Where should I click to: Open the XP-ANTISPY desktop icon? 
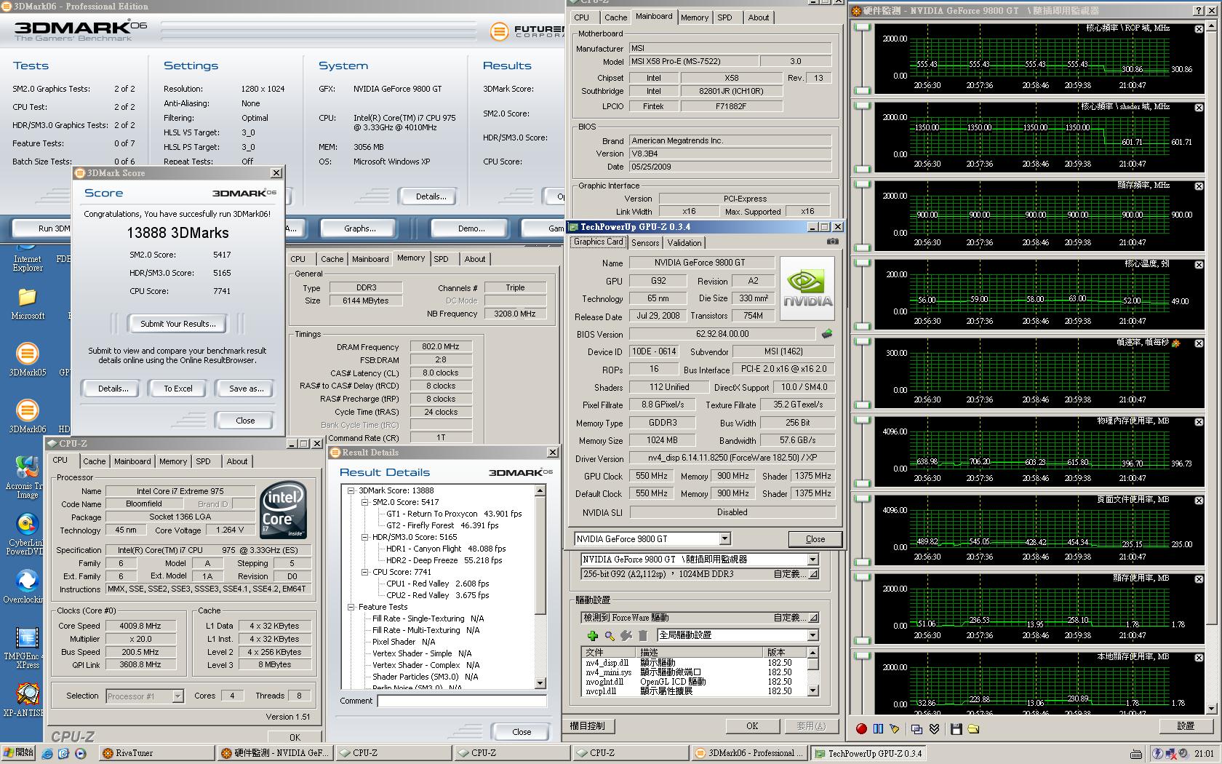pos(27,700)
